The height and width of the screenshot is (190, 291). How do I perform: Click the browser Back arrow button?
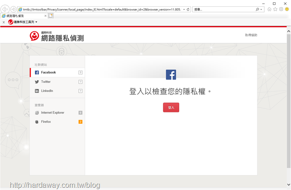(x=5, y=9)
